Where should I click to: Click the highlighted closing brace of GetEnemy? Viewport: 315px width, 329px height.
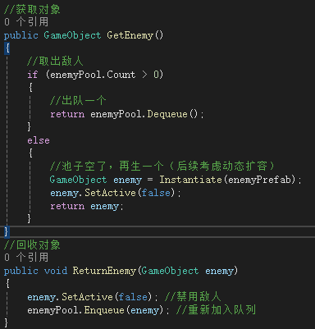click(7, 231)
